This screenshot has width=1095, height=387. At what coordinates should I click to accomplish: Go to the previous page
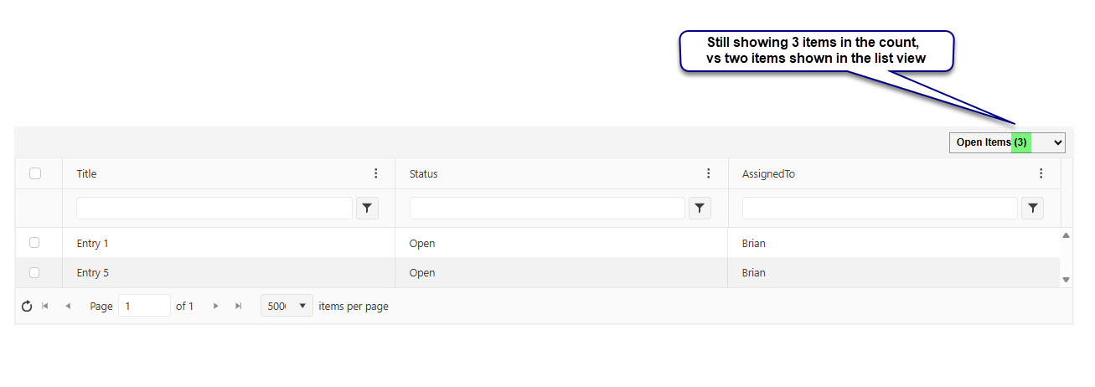68,307
